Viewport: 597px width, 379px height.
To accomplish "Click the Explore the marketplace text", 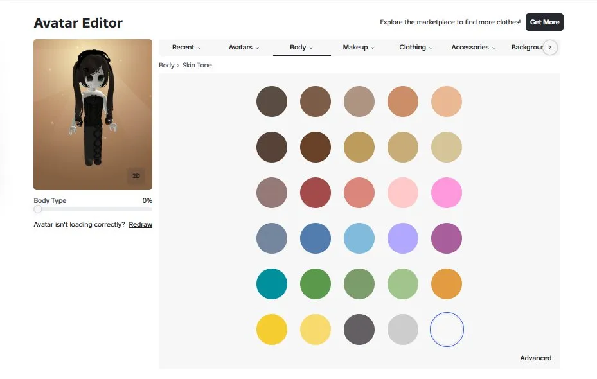I will coord(450,22).
